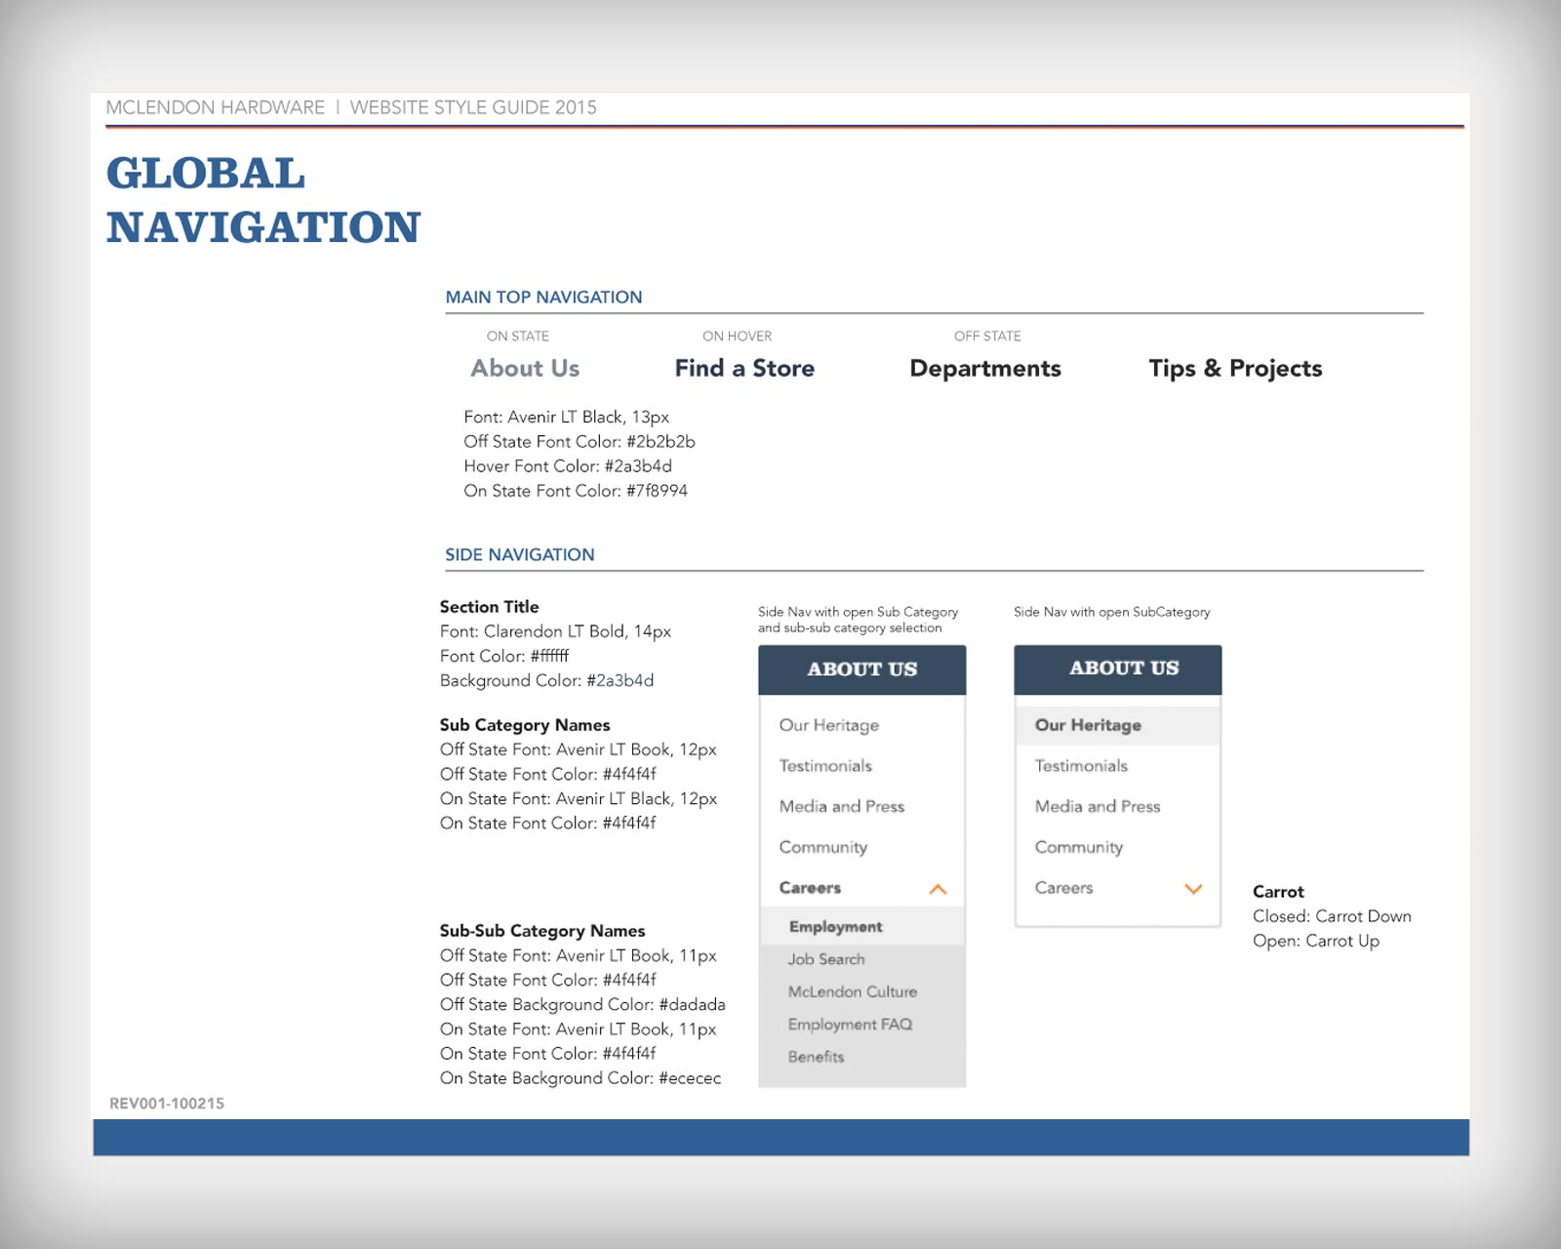This screenshot has width=1561, height=1249.
Task: Select Media and Press in right side nav
Action: click(1098, 807)
